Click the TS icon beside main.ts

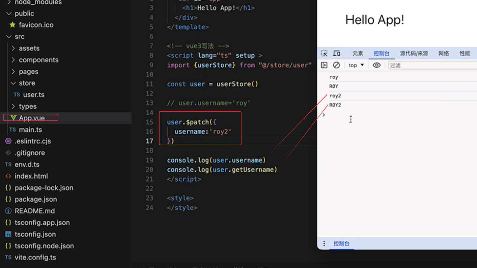tap(12, 129)
